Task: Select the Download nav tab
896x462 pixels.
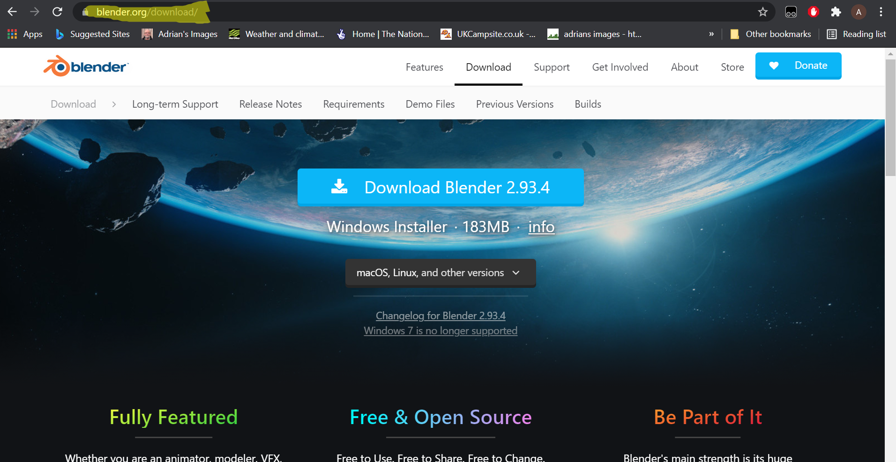Action: coord(488,67)
